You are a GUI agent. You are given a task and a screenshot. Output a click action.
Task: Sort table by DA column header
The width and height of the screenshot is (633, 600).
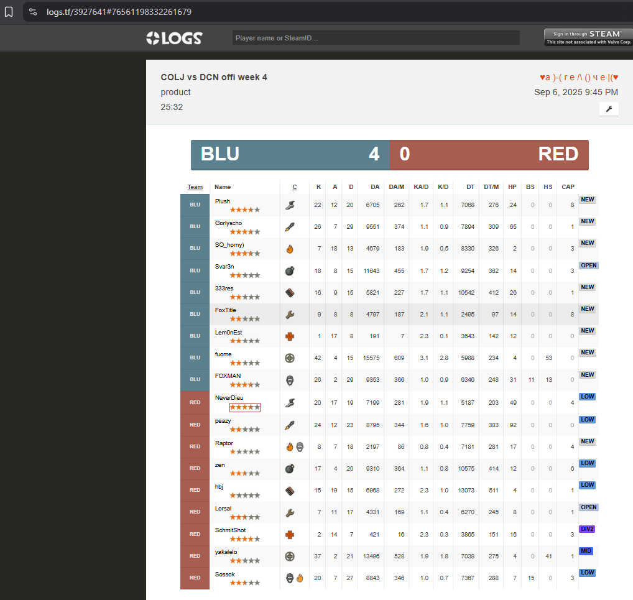[x=375, y=187]
